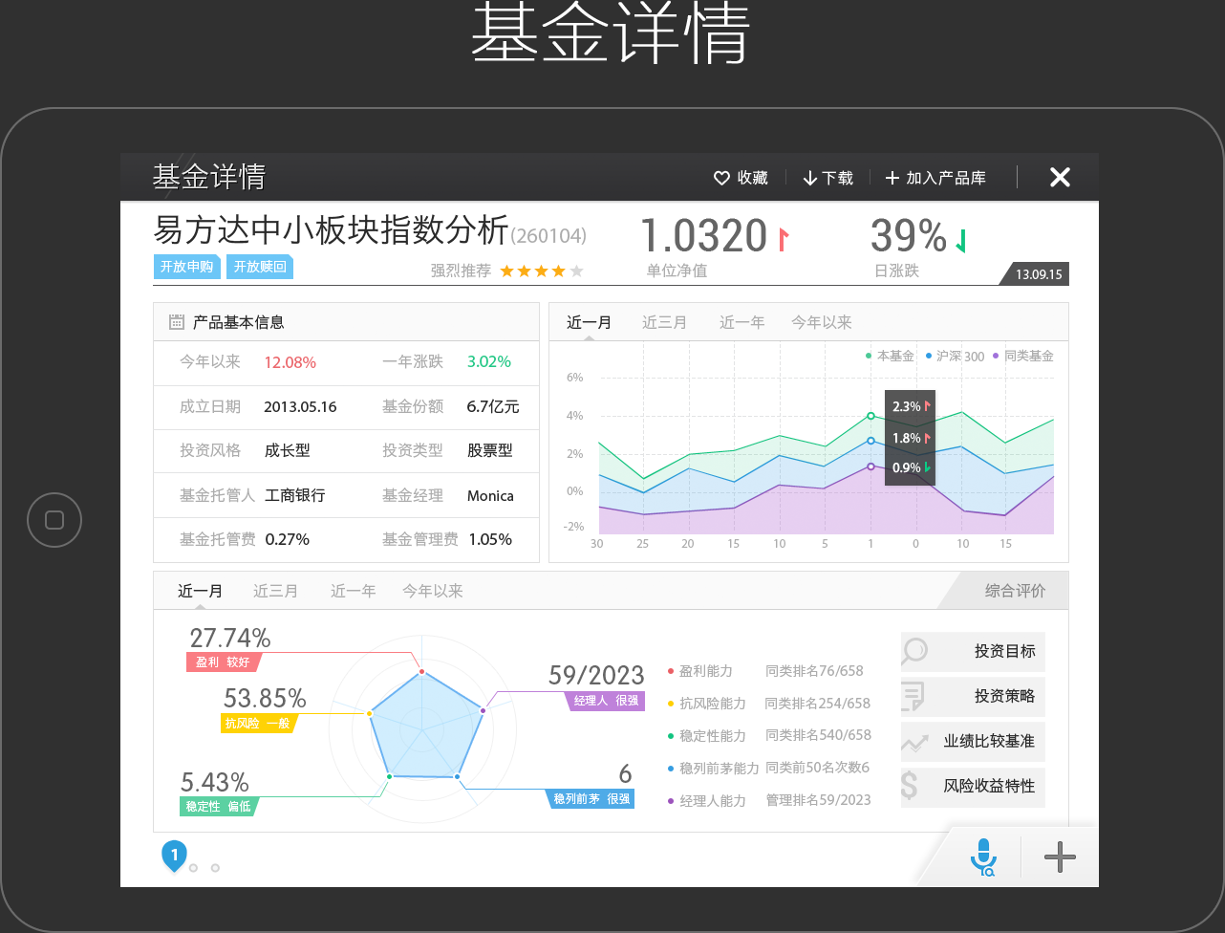
Task: Click the fund code (260104)
Action: 548,235
